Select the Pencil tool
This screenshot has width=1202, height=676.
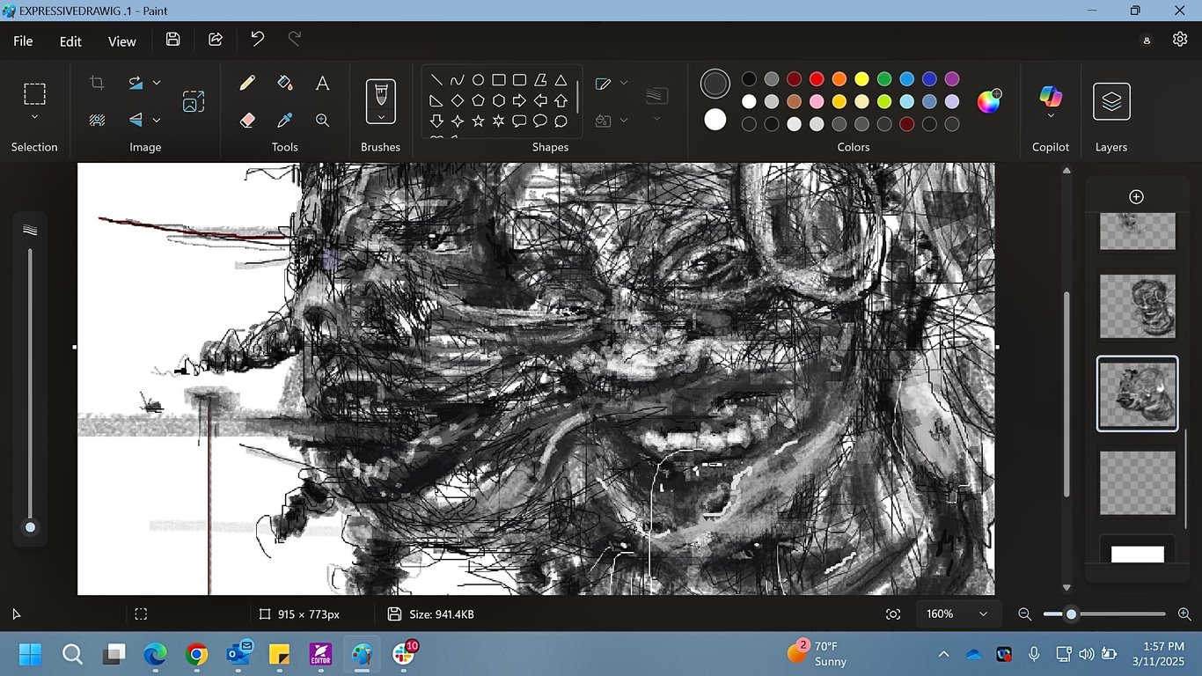click(247, 83)
